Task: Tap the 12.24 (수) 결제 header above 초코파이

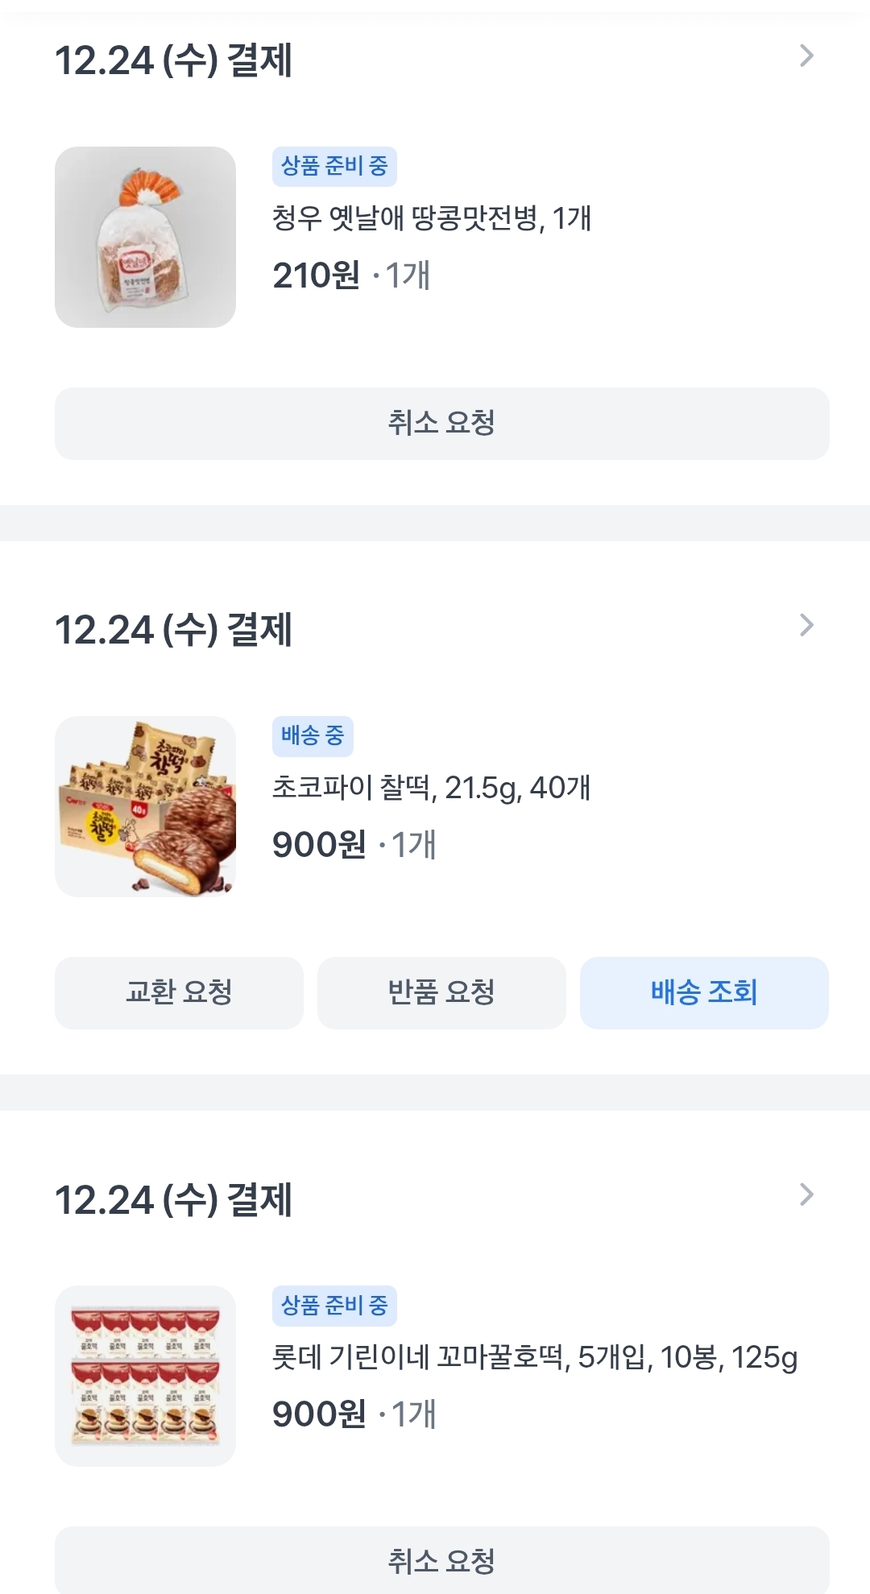Action: click(173, 630)
